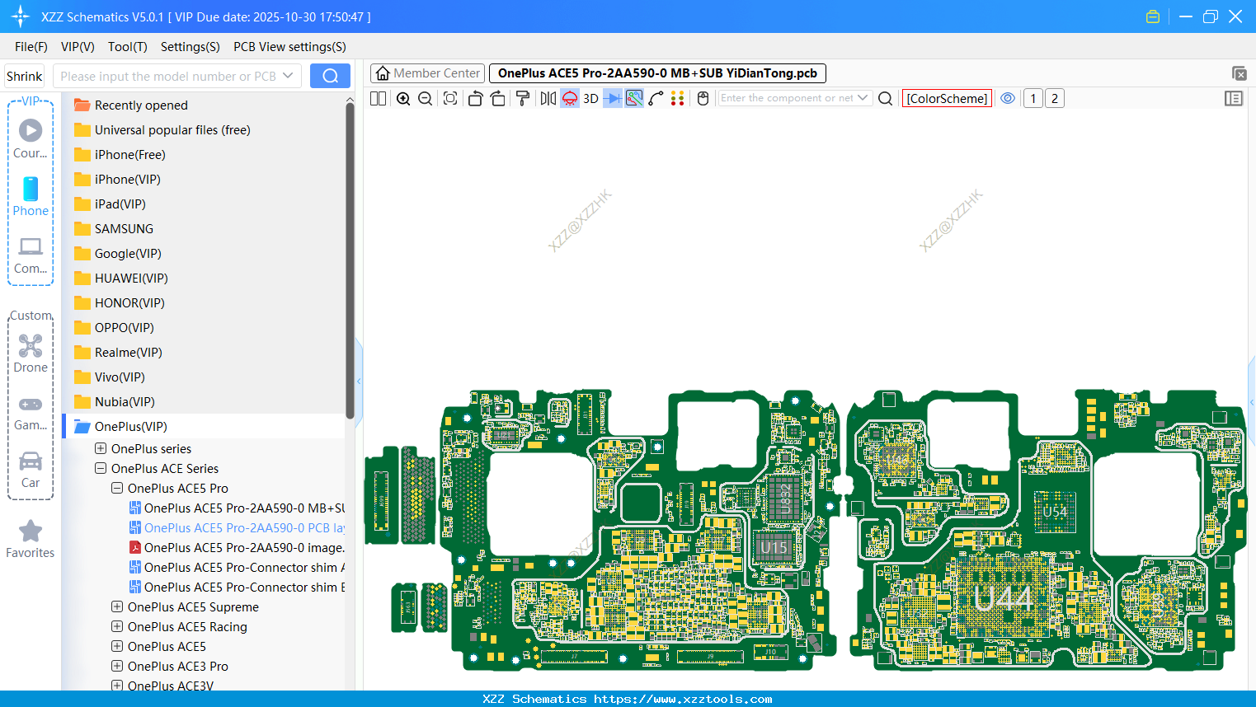Collapse the OnePlus ACE5 Pro node
Image resolution: width=1256 pixels, height=707 pixels.
tap(117, 488)
